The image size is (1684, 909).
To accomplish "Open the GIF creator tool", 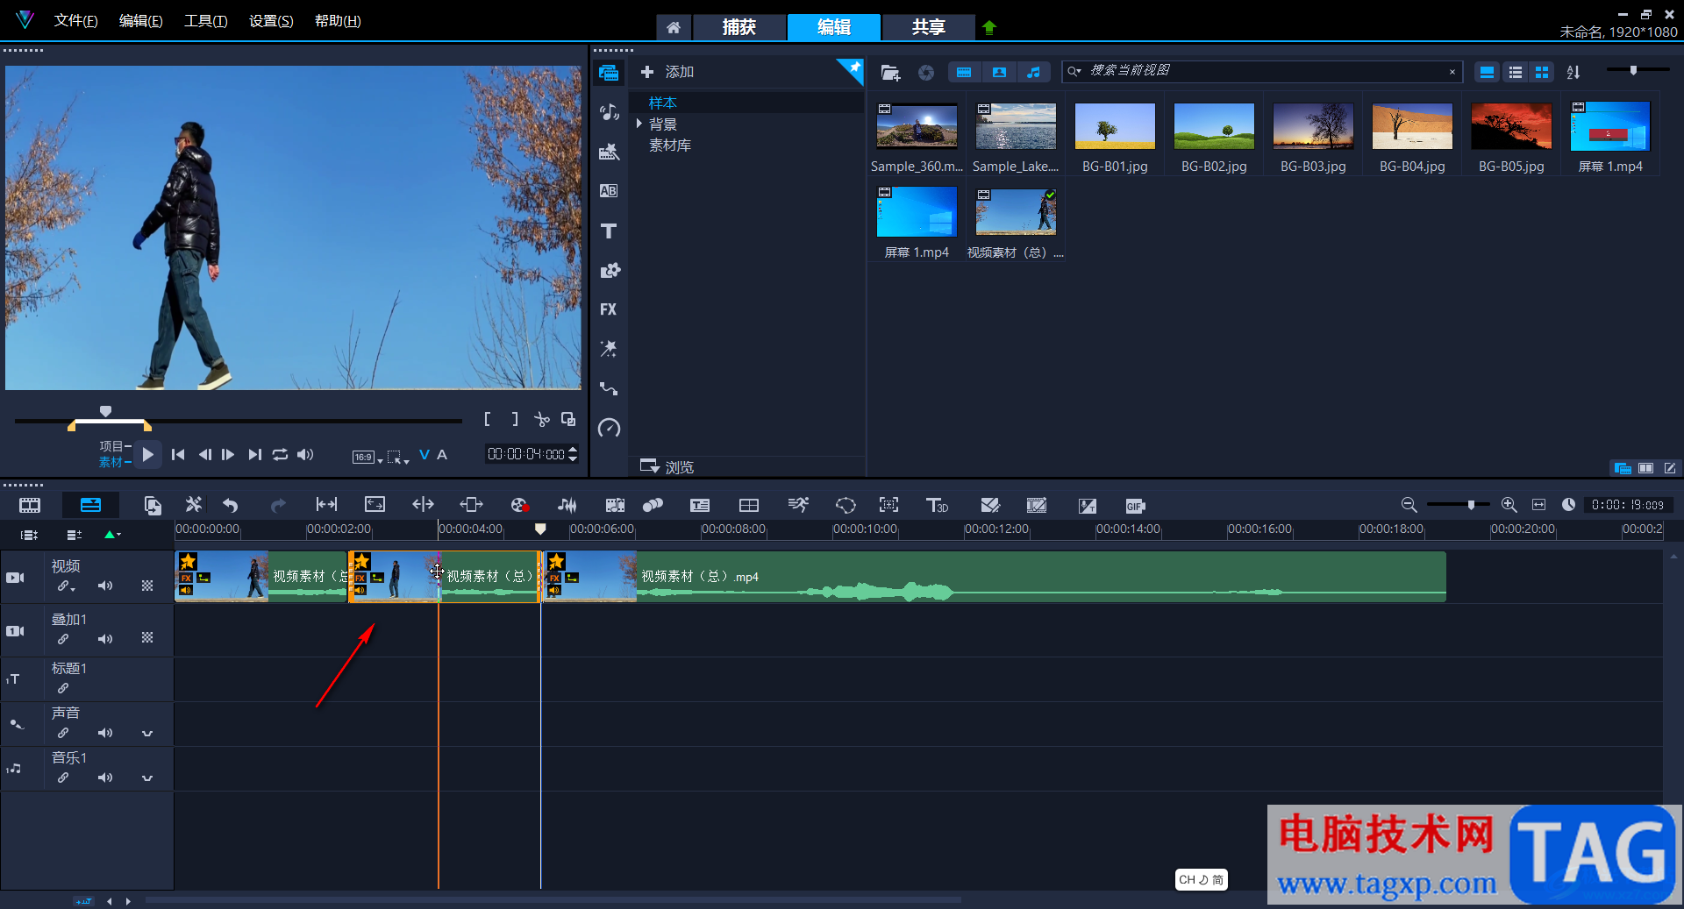I will pyautogui.click(x=1135, y=506).
